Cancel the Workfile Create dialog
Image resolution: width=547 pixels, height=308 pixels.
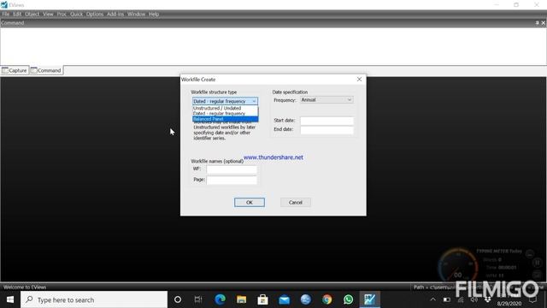pos(296,202)
